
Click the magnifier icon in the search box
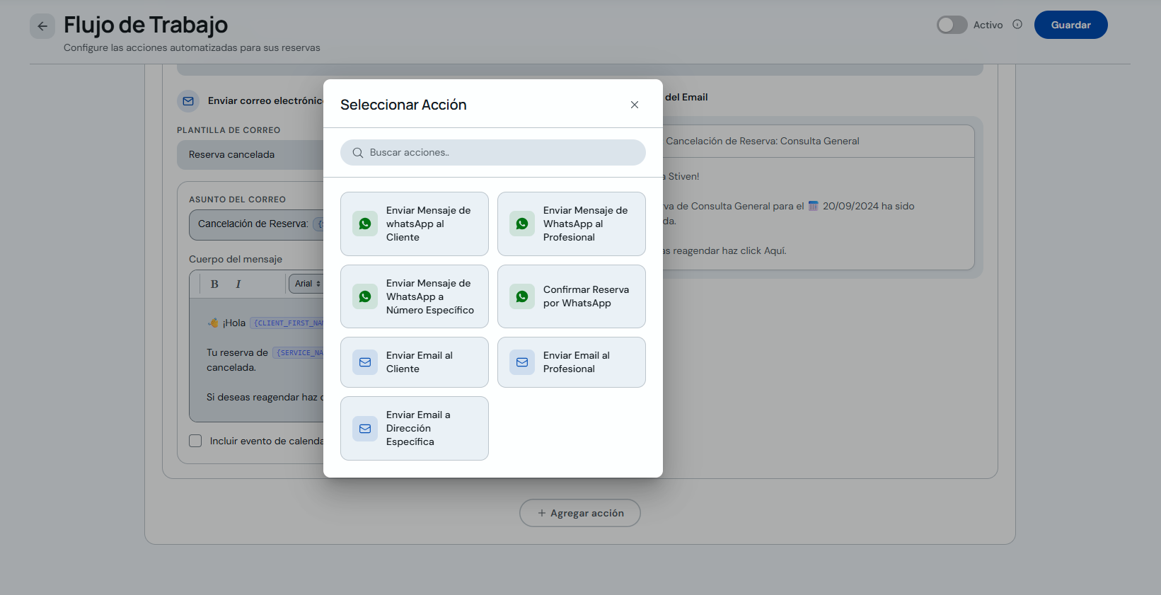click(358, 153)
